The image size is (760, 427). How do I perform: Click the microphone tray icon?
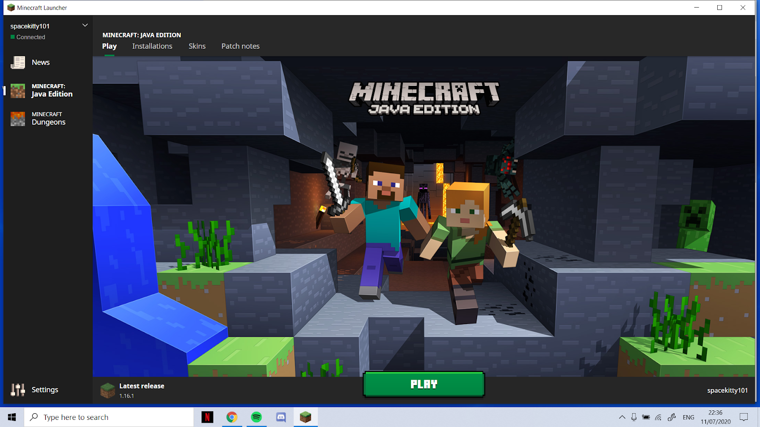pyautogui.click(x=634, y=417)
